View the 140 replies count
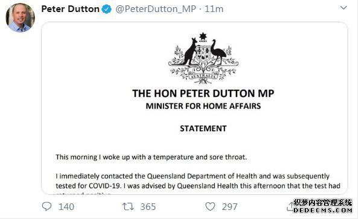The width and height of the screenshot is (359, 219). tap(66, 207)
